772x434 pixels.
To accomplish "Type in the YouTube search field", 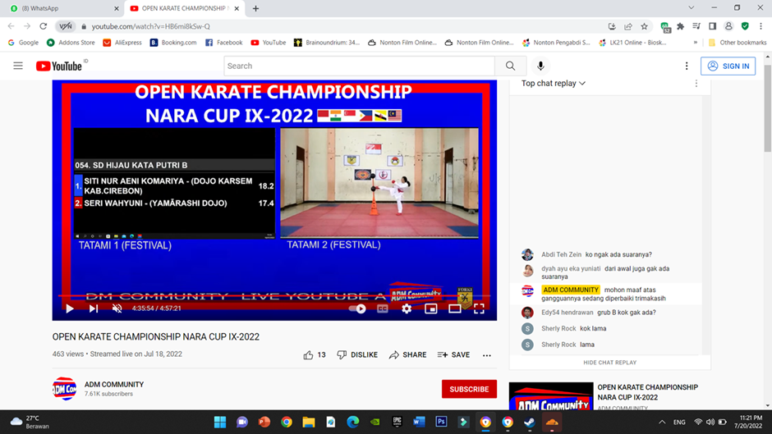I will tap(359, 66).
